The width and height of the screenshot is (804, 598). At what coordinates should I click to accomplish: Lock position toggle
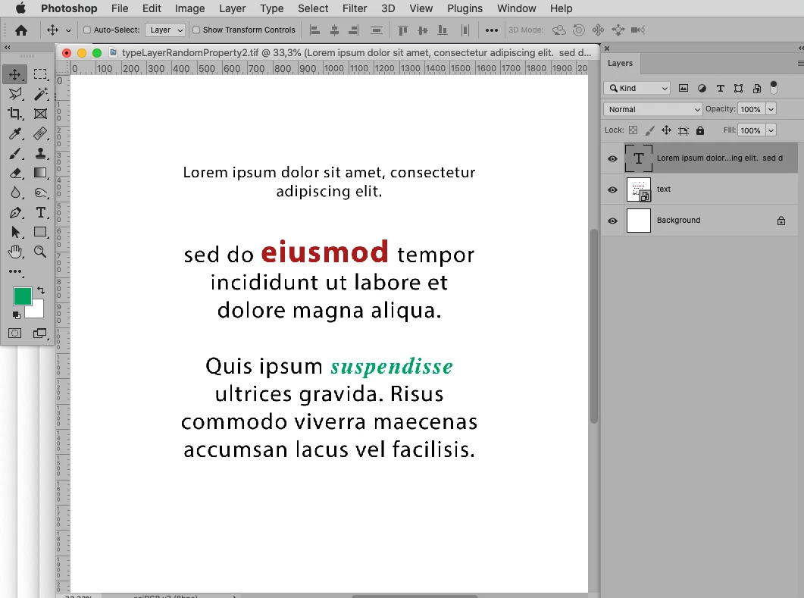point(666,130)
